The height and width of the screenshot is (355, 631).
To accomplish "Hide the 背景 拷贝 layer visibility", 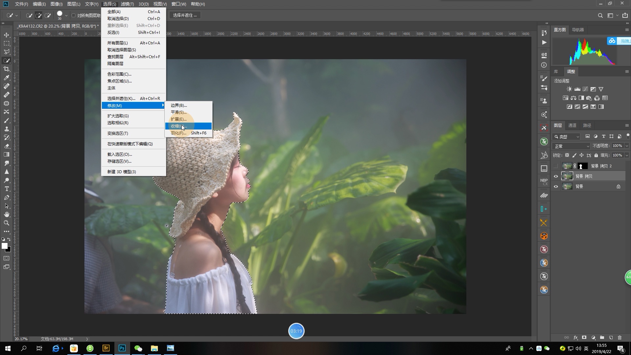I will 556,177.
